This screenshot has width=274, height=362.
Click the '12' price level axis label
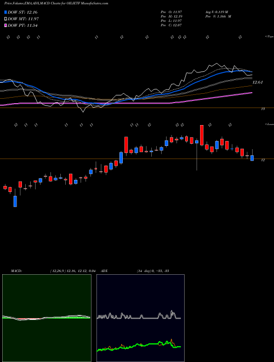[x=263, y=160]
